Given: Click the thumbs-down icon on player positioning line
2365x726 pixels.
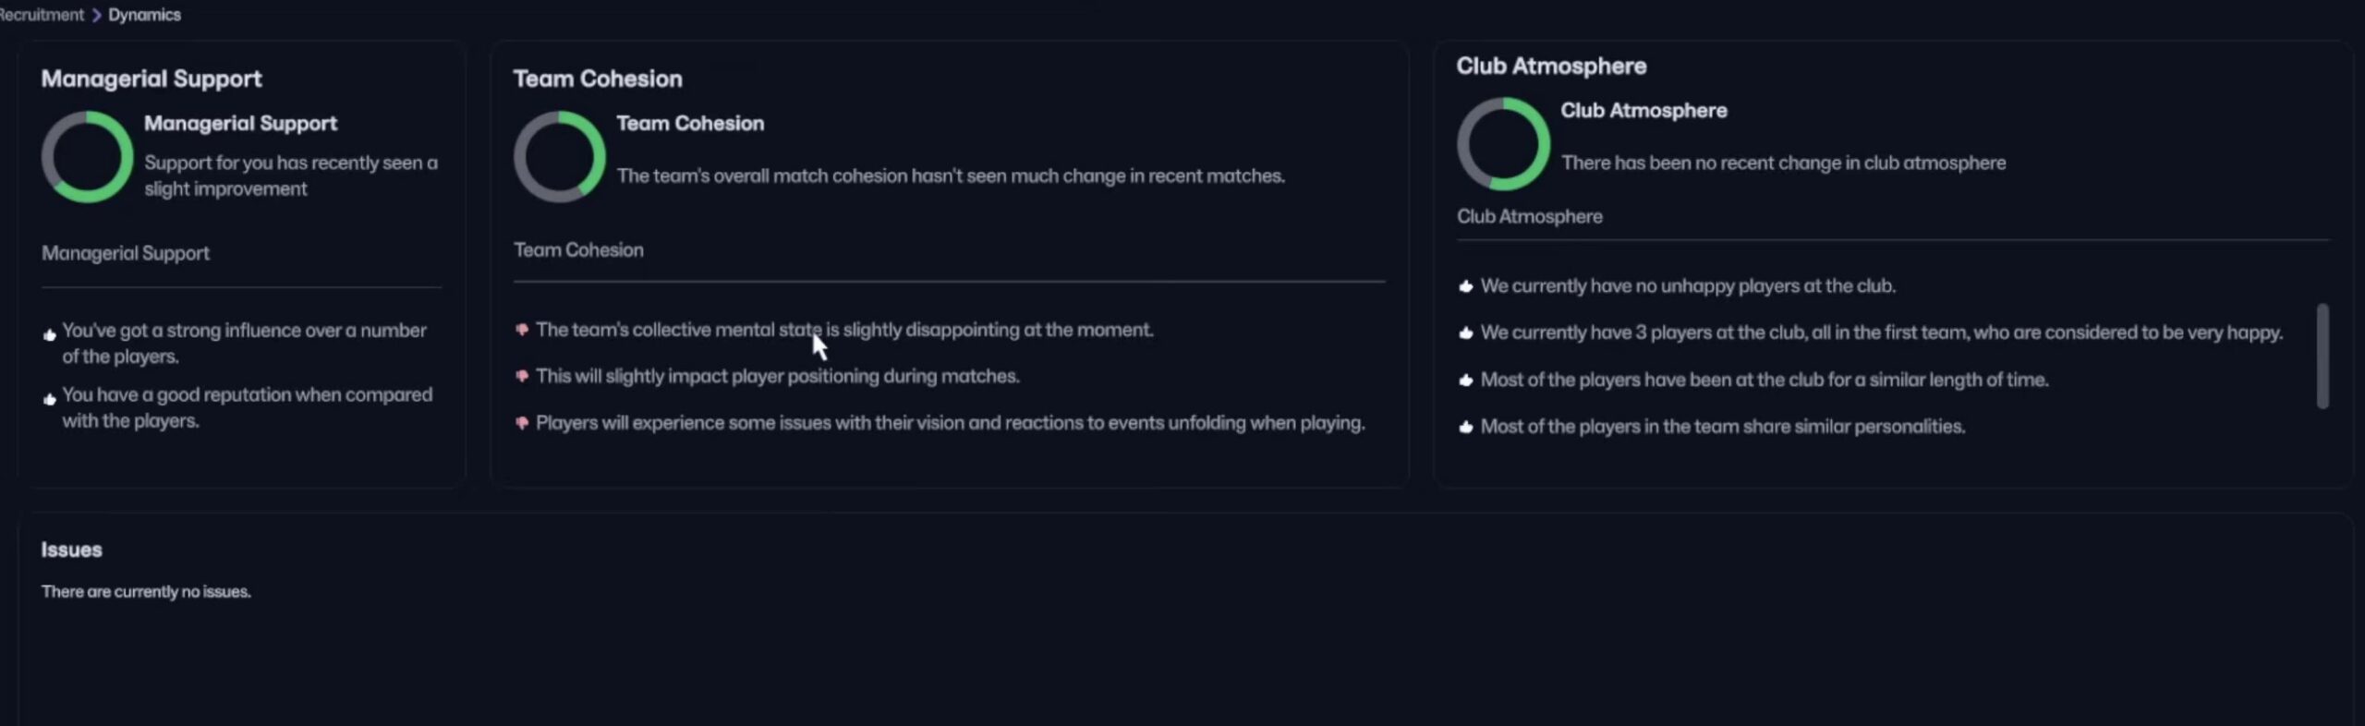Looking at the screenshot, I should [522, 376].
